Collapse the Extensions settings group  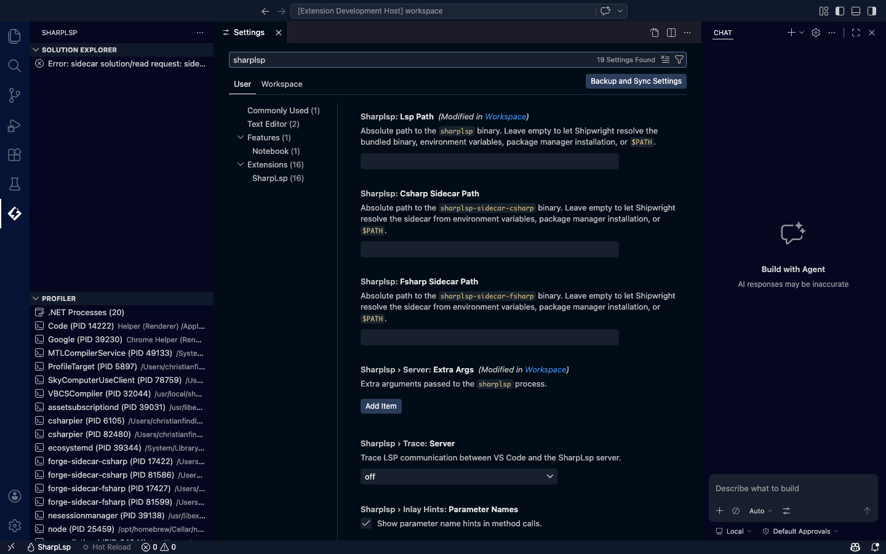click(241, 164)
